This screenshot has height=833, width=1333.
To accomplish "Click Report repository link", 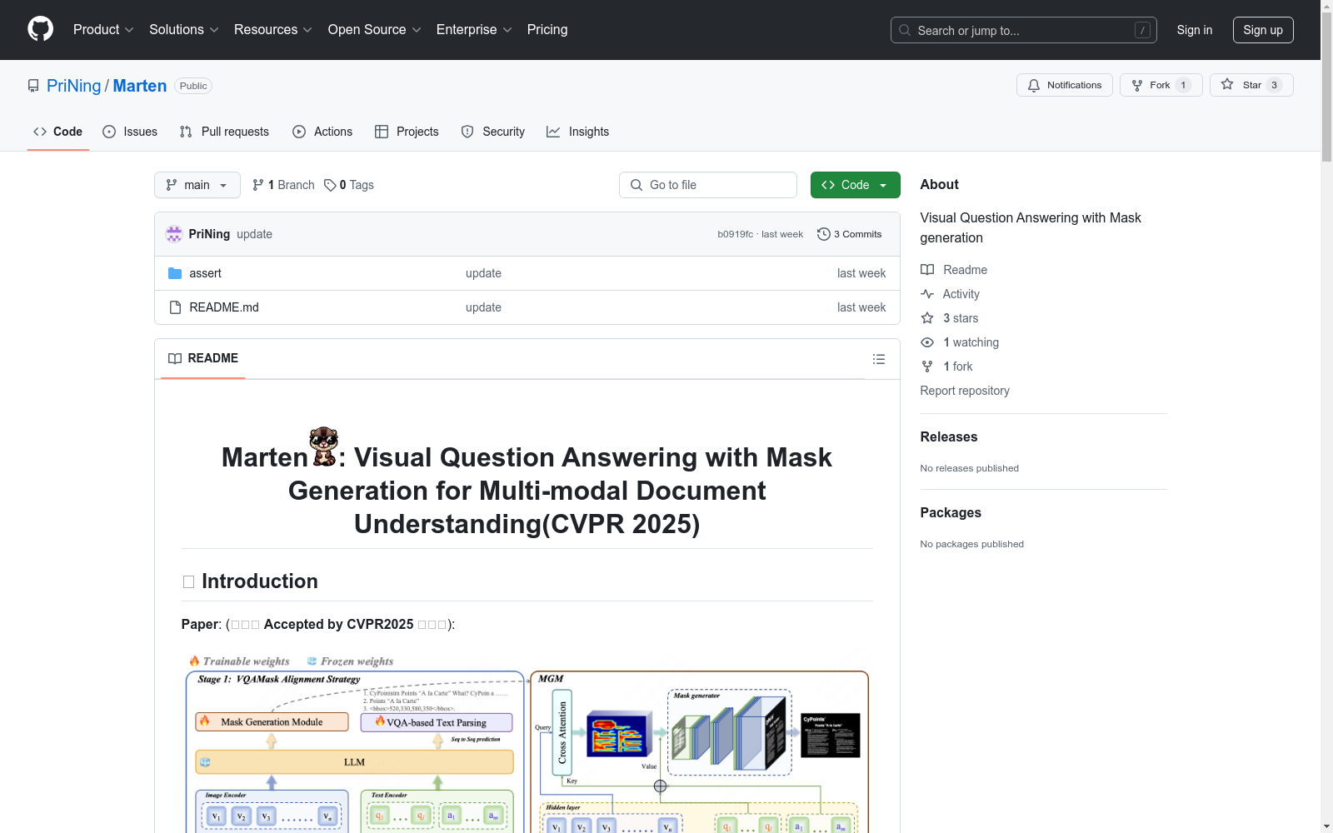I will pos(965,391).
